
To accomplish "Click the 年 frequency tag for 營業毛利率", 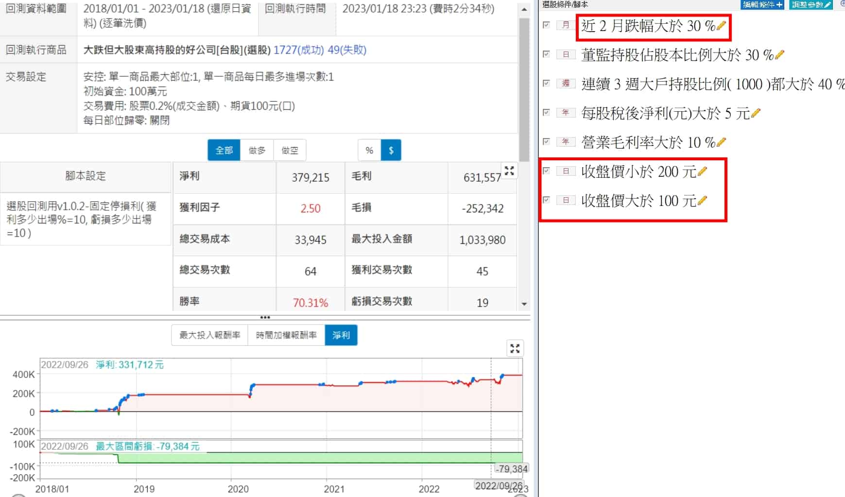I will tap(566, 141).
